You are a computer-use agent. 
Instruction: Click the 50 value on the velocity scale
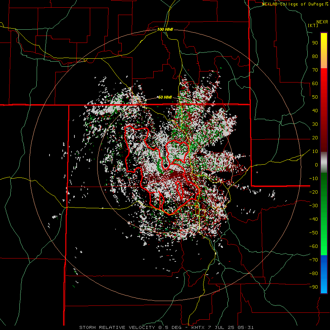pos(315,97)
